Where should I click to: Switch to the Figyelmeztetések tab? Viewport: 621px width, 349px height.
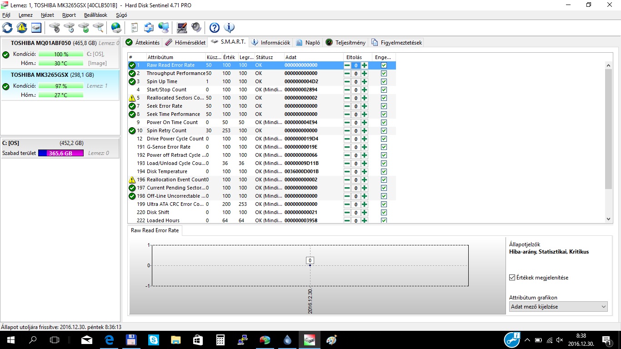click(x=396, y=42)
